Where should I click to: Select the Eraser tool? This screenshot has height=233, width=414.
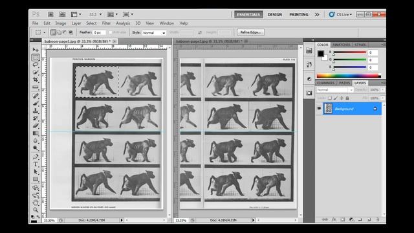(36, 126)
